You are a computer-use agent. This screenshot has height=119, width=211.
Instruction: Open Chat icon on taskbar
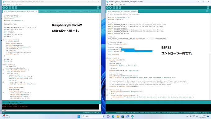point(108,116)
